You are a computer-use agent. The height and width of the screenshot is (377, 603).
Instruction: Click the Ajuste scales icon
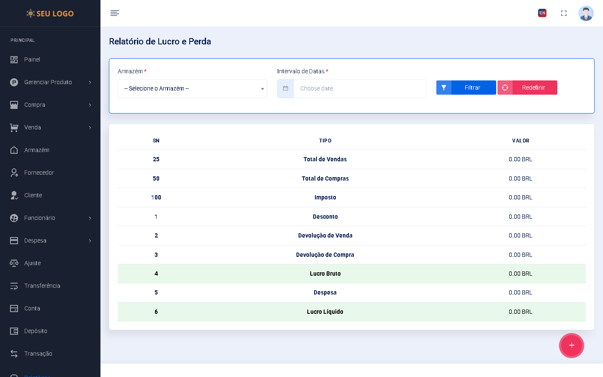[14, 263]
